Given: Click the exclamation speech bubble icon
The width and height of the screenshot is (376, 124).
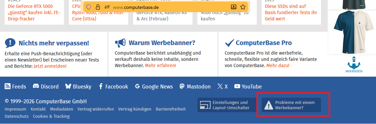Looking at the screenshot, I should point(10,43).
